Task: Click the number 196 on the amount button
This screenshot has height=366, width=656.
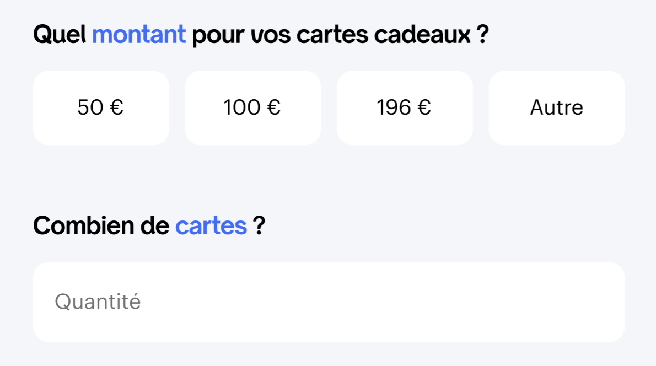Action: click(x=394, y=108)
